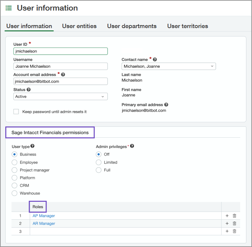Enable Keep password until admin resets it

click(x=16, y=112)
